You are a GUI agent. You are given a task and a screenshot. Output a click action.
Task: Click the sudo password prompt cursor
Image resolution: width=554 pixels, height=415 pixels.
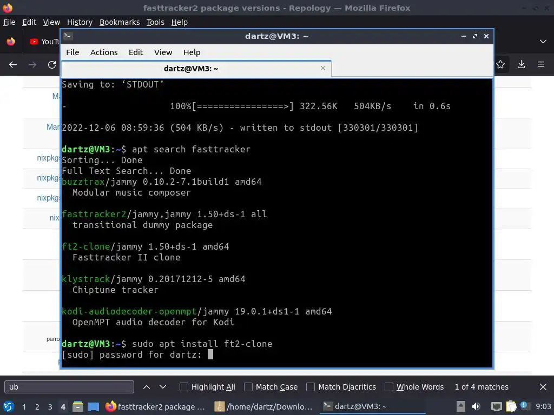[210, 354]
